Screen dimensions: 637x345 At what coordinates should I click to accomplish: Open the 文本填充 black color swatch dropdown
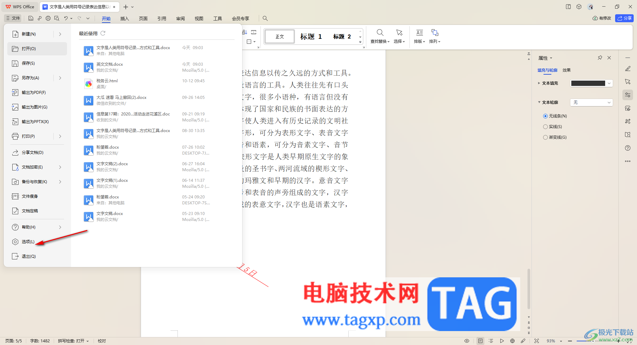pos(591,83)
